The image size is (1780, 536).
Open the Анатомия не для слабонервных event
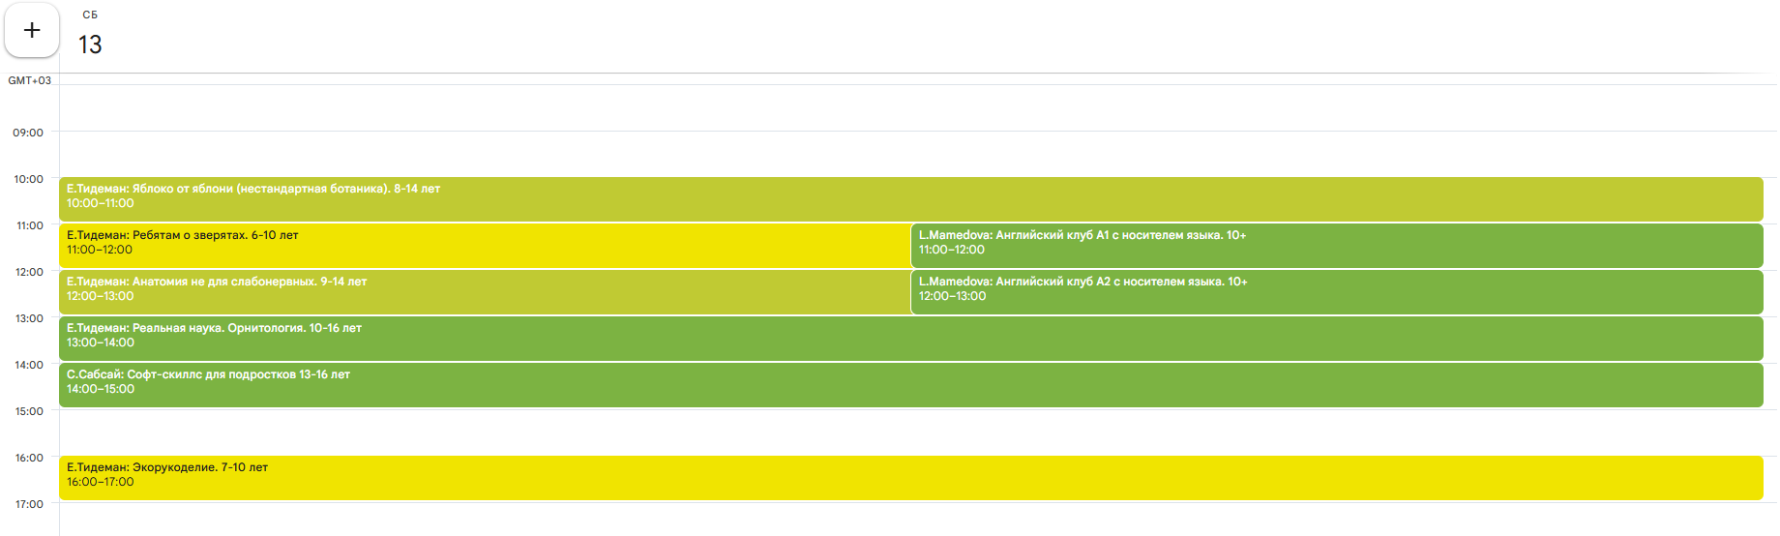pos(484,291)
